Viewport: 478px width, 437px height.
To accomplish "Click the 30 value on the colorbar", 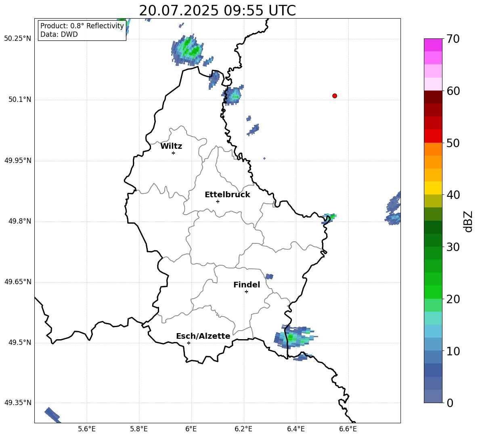I will [x=453, y=247].
